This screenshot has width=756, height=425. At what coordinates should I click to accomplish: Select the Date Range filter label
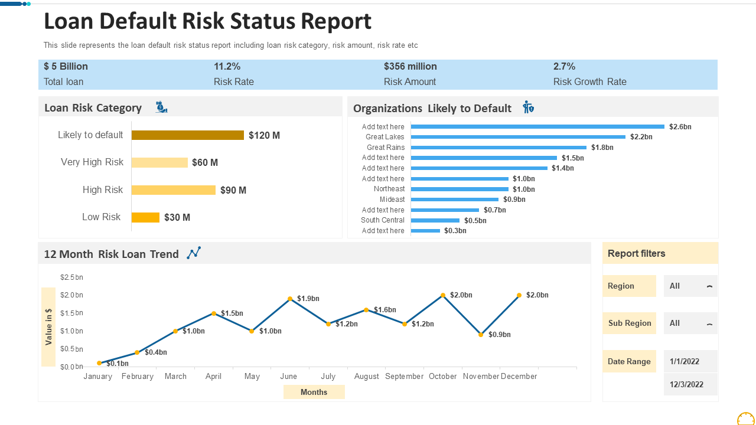[630, 361]
